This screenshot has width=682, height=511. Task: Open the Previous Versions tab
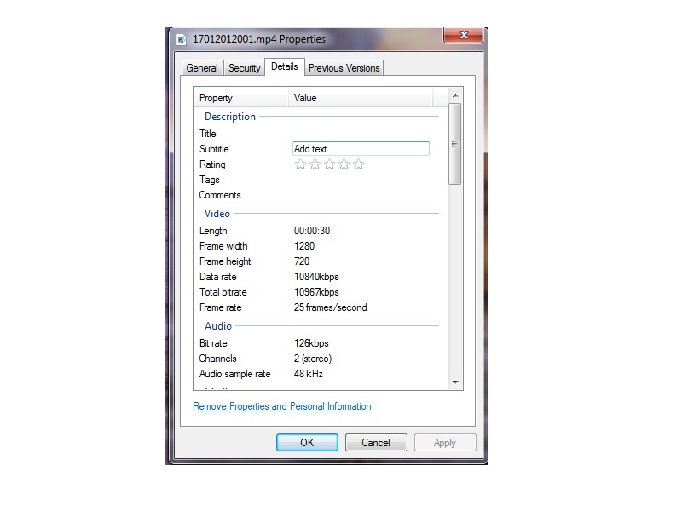(x=344, y=68)
